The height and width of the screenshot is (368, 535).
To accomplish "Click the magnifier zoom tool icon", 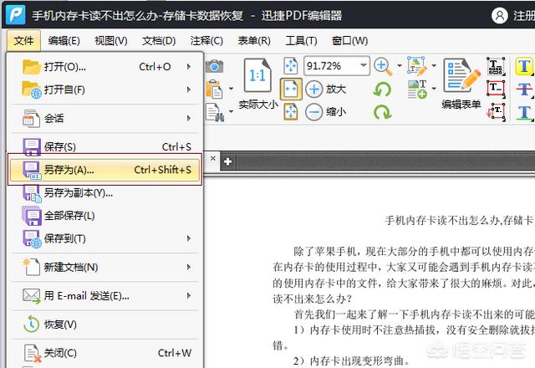I will tap(383, 66).
